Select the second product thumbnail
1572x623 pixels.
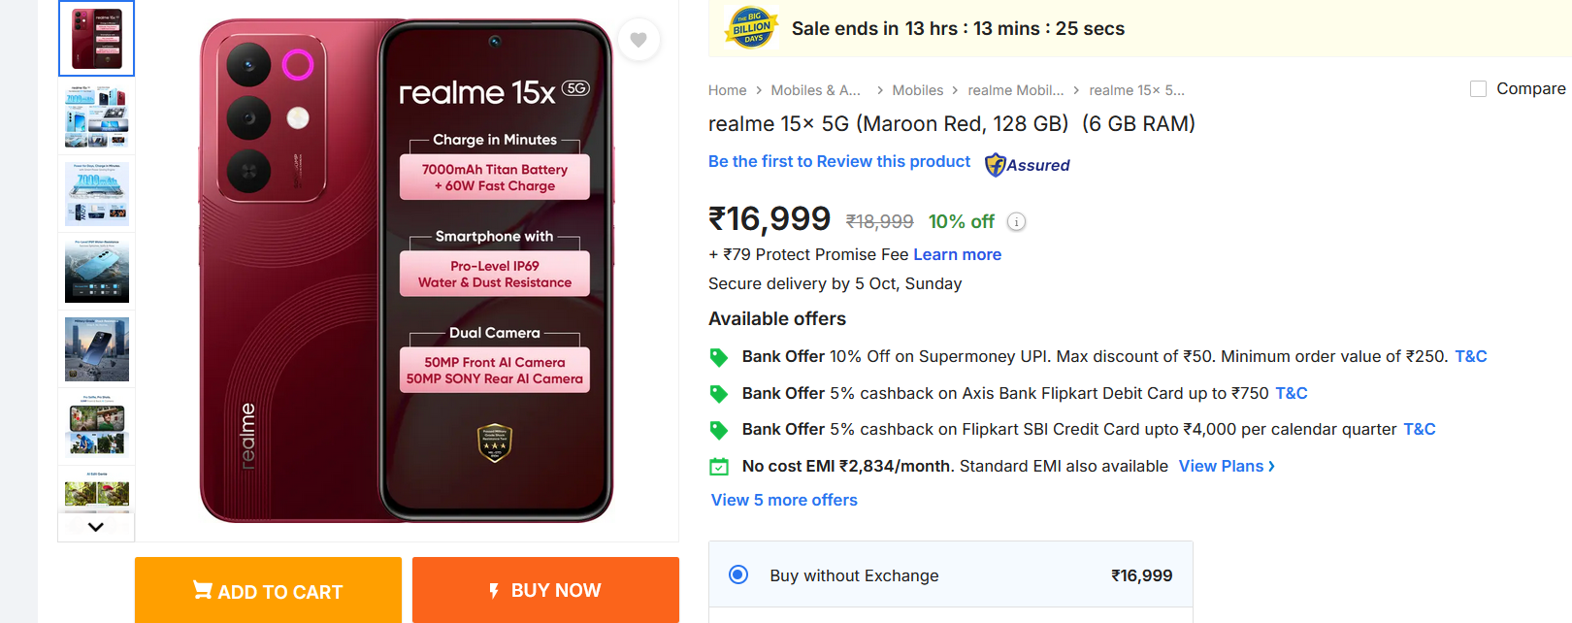pyautogui.click(x=96, y=115)
